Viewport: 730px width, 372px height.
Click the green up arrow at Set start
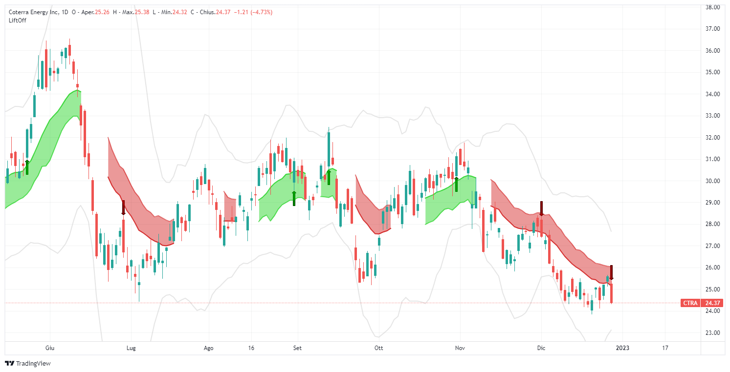pyautogui.click(x=294, y=198)
